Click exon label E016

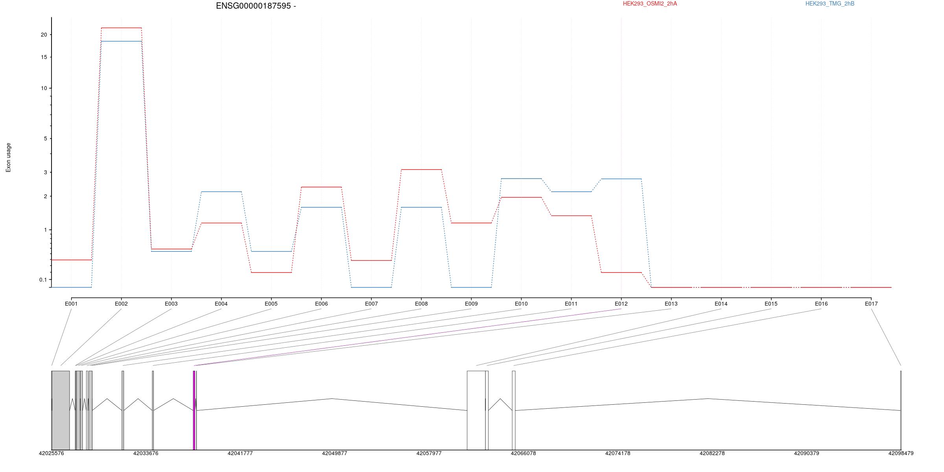(821, 304)
